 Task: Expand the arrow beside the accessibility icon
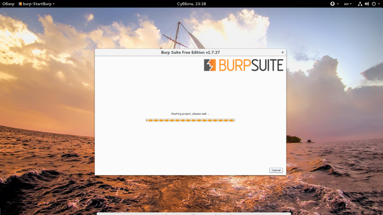pyautogui.click(x=338, y=4)
